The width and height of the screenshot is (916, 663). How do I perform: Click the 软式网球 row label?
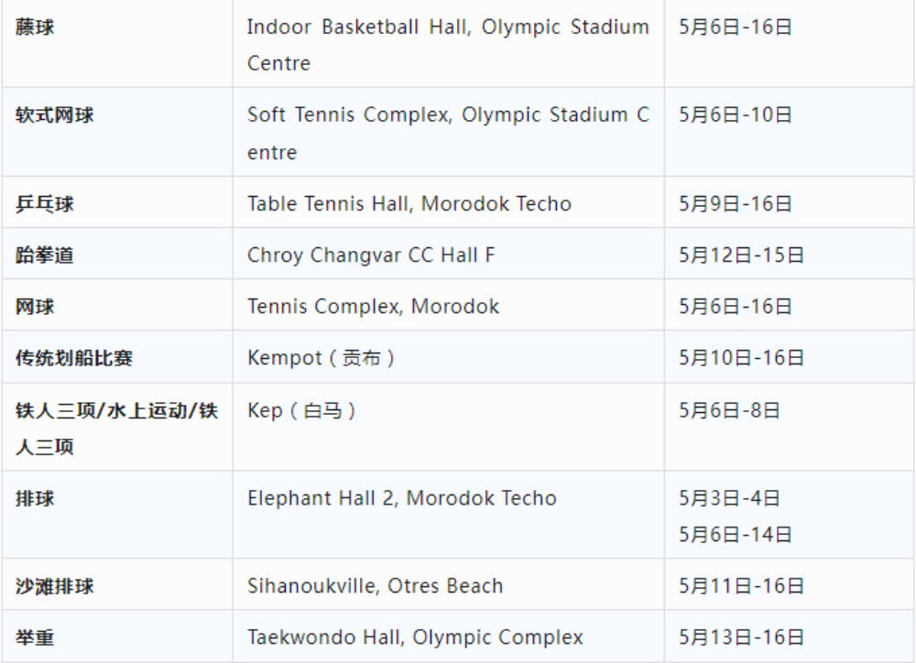54,115
